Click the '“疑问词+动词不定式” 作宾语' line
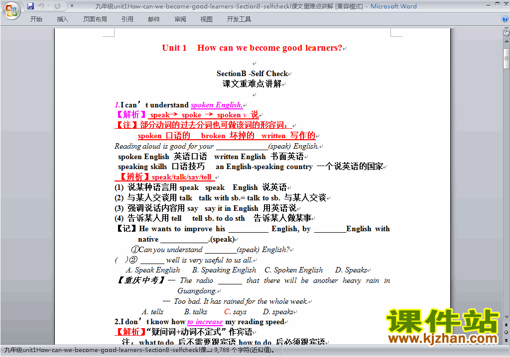This screenshot has width=510, height=357. [199, 332]
